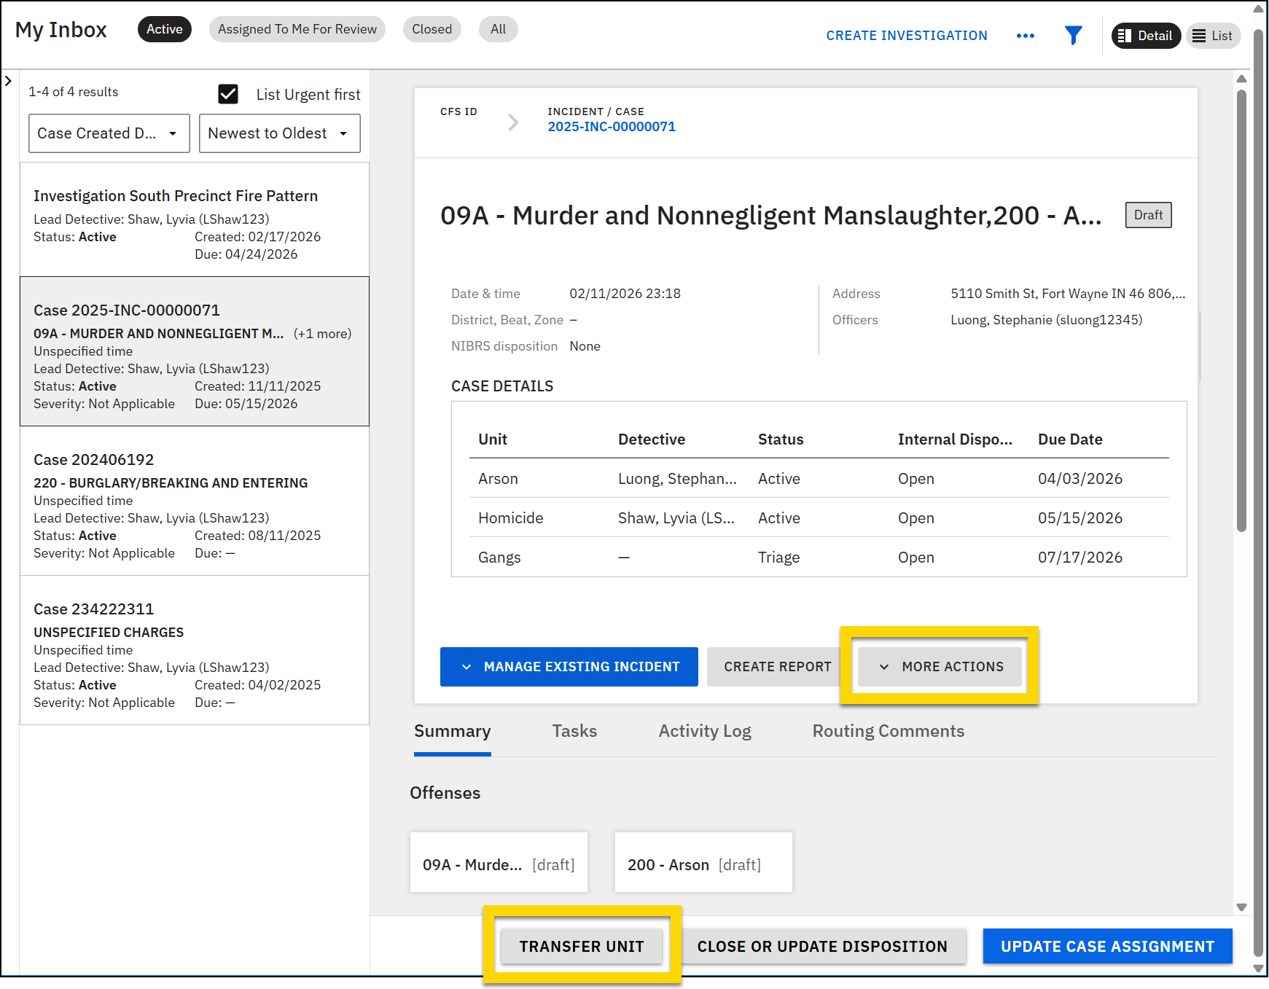Screen dimensions: 1269x989
Task: Toggle the Closed filter pill
Action: (432, 29)
